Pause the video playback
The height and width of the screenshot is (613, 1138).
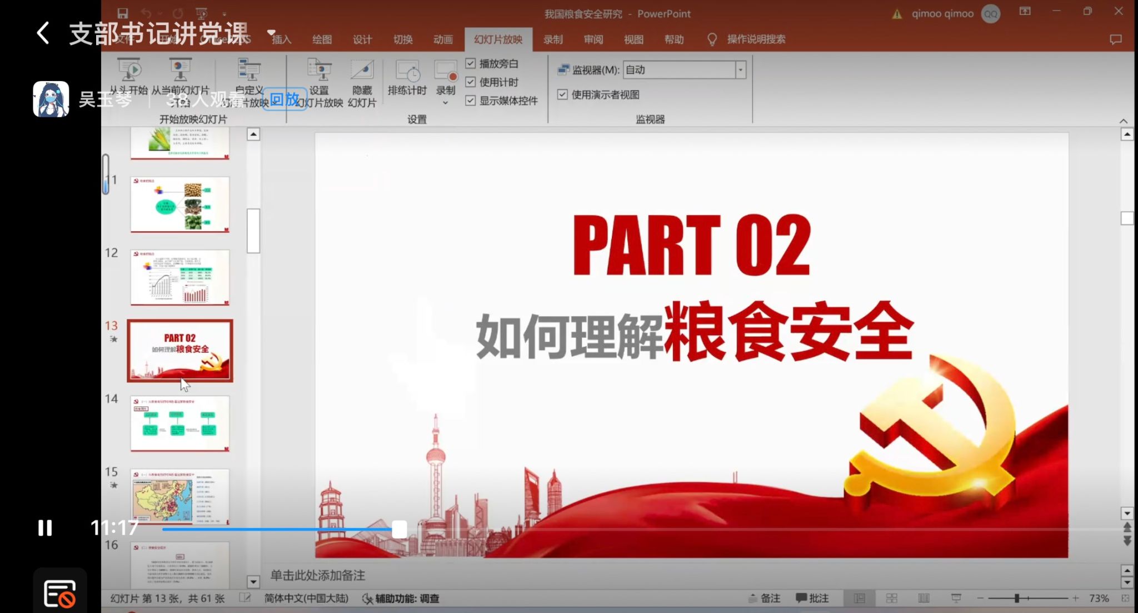coord(45,527)
